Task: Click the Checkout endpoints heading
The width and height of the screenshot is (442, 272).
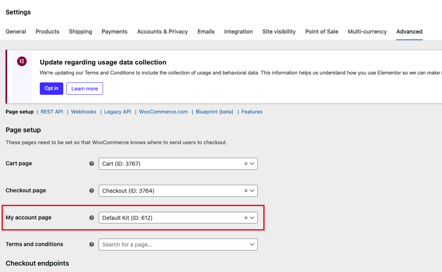Action: tap(37, 263)
